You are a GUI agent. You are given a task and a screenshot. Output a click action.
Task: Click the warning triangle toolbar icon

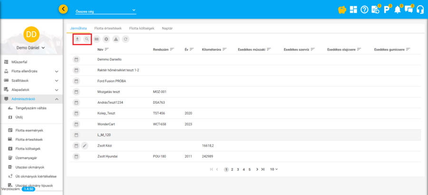pyautogui.click(x=116, y=39)
